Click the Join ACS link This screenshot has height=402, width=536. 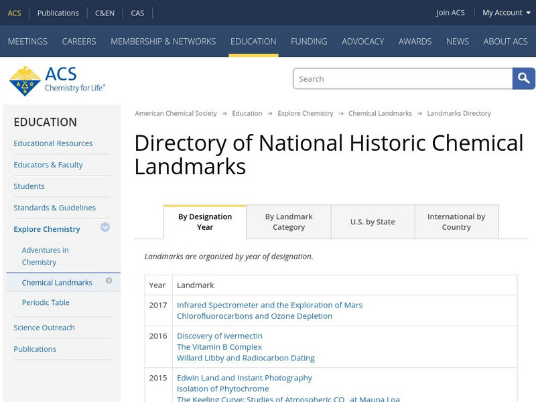[451, 12]
